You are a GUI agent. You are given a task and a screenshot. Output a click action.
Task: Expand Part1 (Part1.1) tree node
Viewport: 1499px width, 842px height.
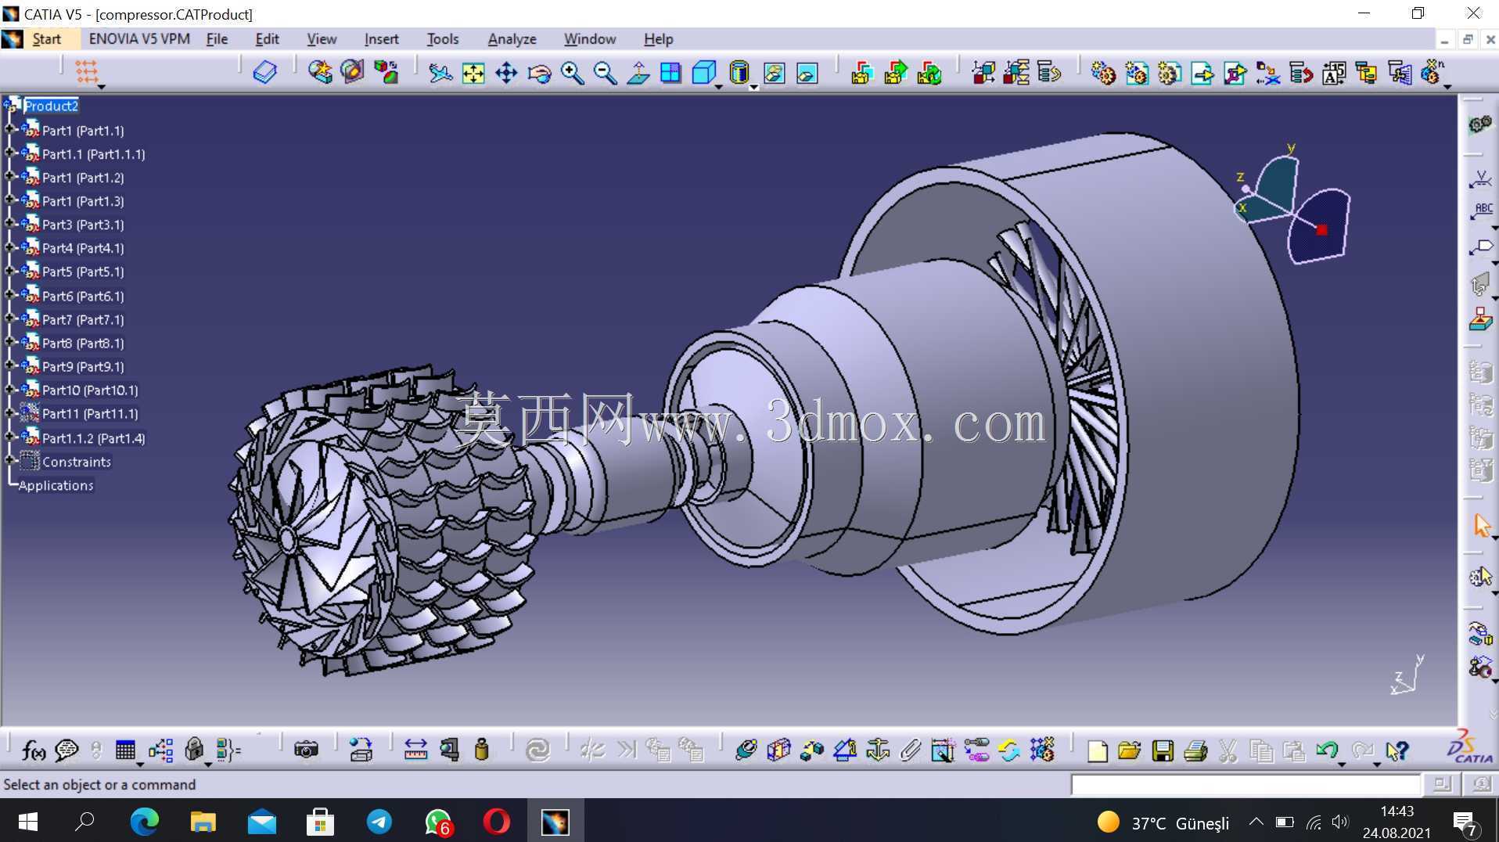pyautogui.click(x=9, y=130)
